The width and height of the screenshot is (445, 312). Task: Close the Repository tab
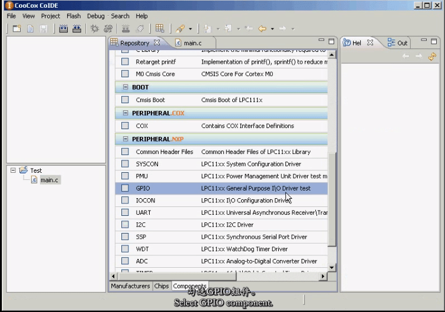click(x=157, y=42)
